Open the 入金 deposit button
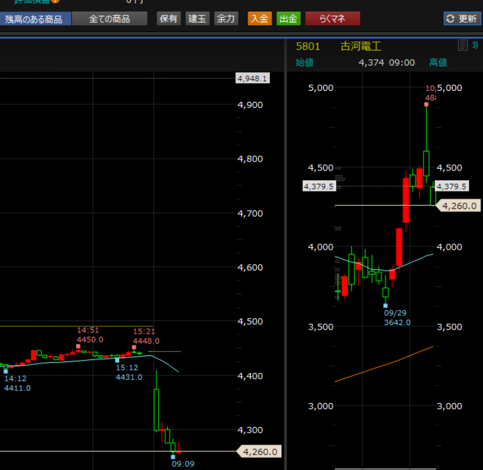 click(260, 19)
